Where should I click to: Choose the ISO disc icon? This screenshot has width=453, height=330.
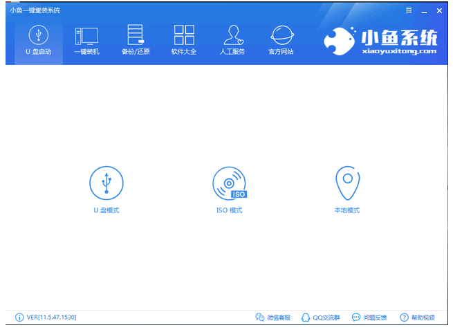point(229,184)
